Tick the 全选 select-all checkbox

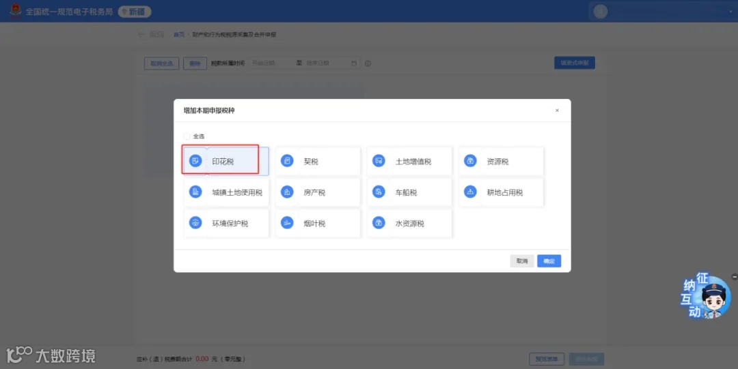click(x=187, y=136)
